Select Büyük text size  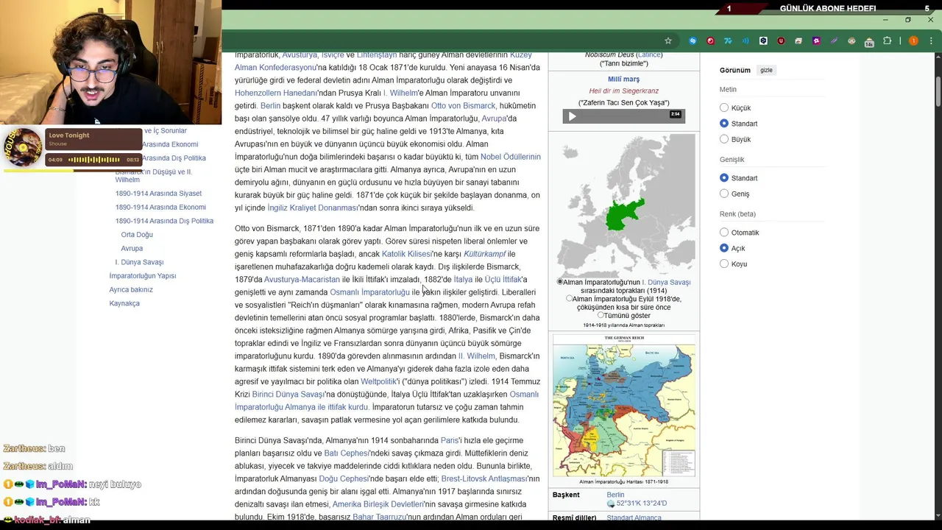[x=724, y=138]
